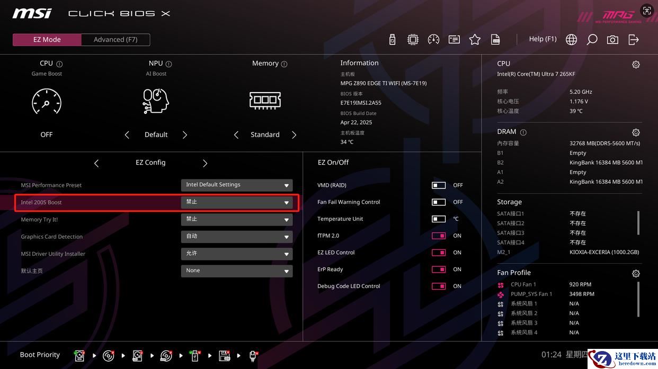Click the CPU Fan 1 fan icon
Screen dimensions: 658x369
click(x=501, y=285)
